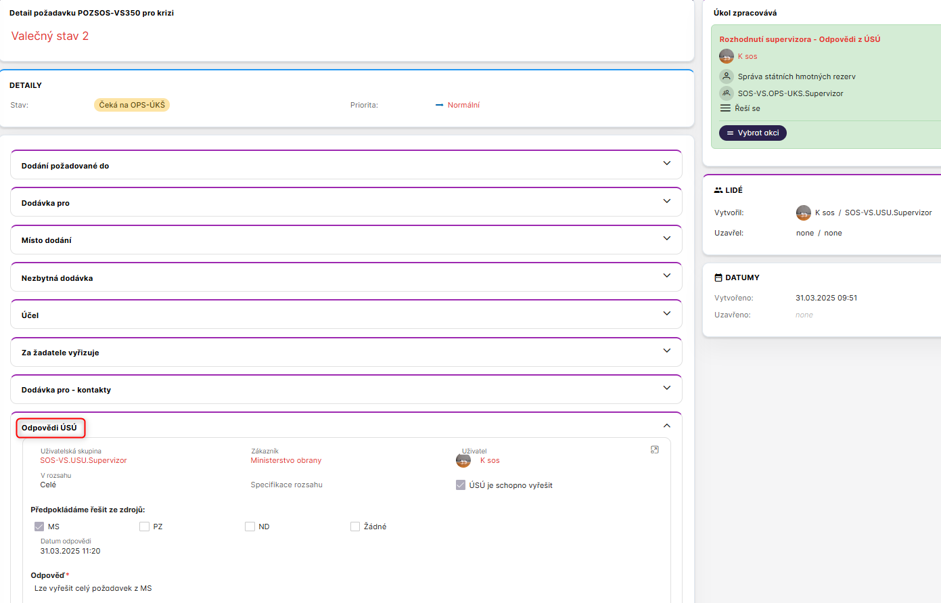Open the Ministerstvo obrany customer link
The height and width of the screenshot is (603, 941).
(285, 460)
